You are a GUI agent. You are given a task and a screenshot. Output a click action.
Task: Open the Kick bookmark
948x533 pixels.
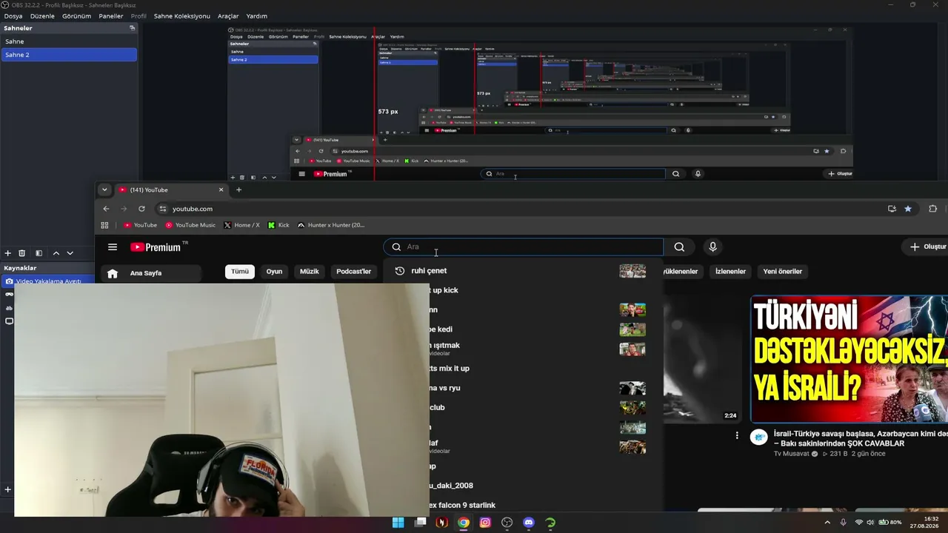278,225
